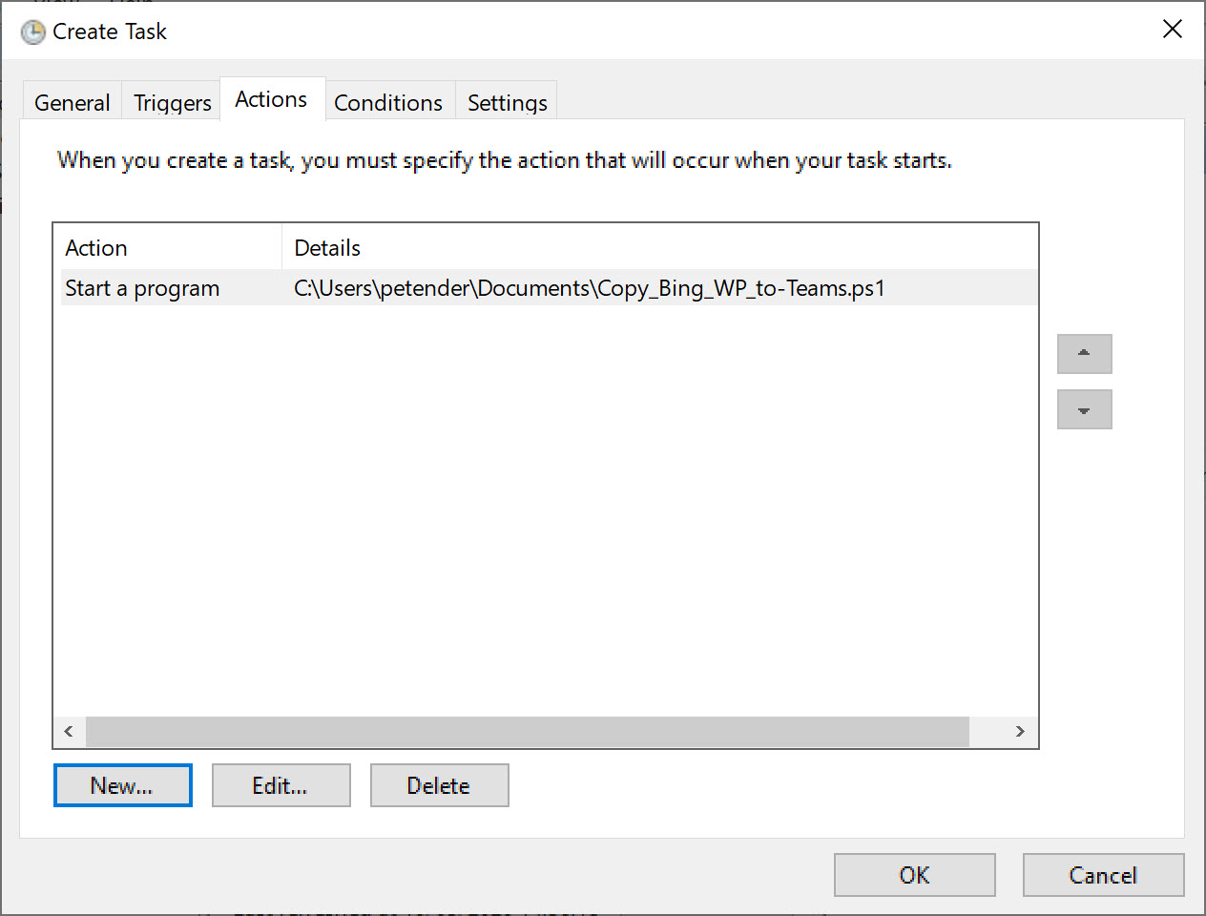Select the "Start a program" action row
This screenshot has width=1206, height=916.
(142, 288)
